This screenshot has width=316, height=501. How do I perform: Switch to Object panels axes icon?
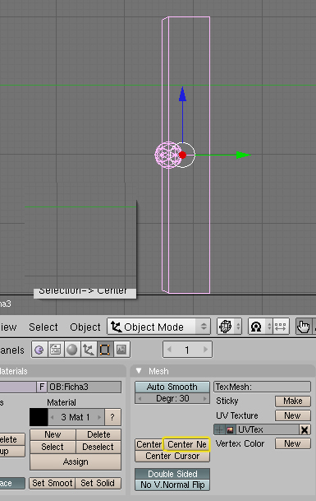coord(89,350)
